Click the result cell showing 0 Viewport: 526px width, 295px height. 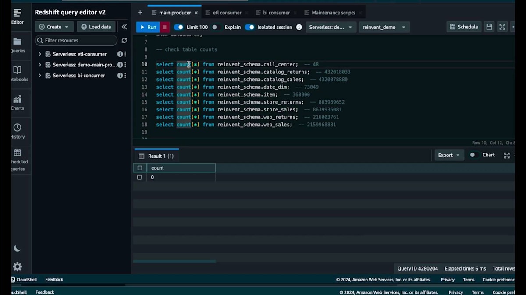[x=181, y=177]
